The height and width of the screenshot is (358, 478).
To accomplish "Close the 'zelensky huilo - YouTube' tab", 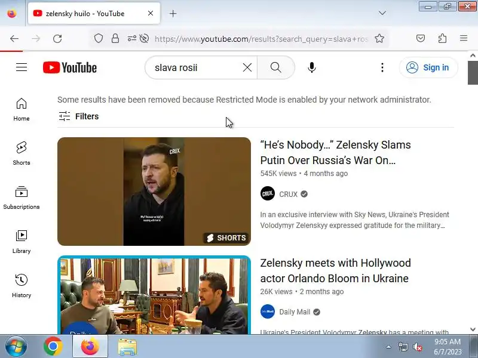I will pos(151,13).
